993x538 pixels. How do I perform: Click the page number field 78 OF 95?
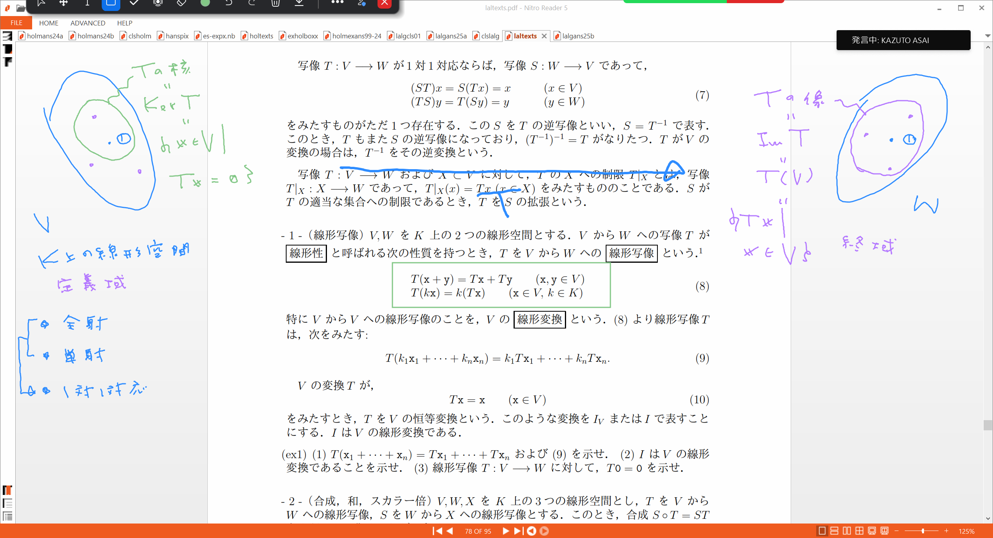coord(478,531)
